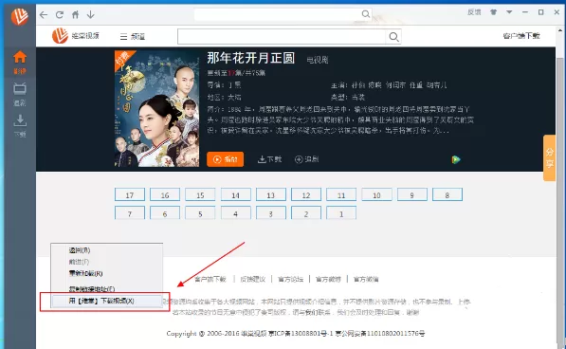Select episode 9
Image resolution: width=566 pixels, height=349 pixels.
[411, 195]
